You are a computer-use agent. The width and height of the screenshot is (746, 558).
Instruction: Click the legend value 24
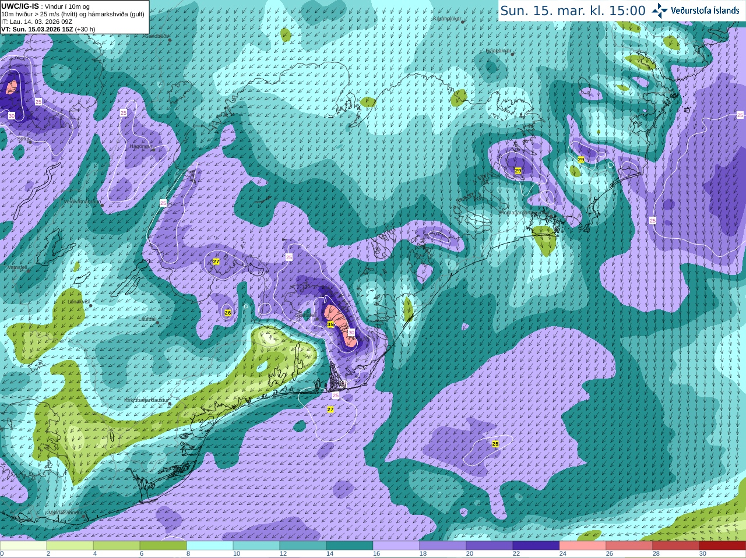pos(563,553)
